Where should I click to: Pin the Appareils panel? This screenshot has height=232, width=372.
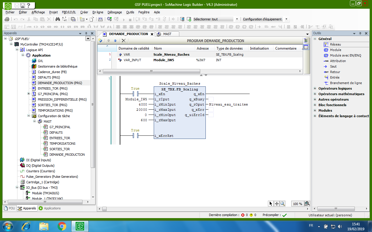pos(86,33)
